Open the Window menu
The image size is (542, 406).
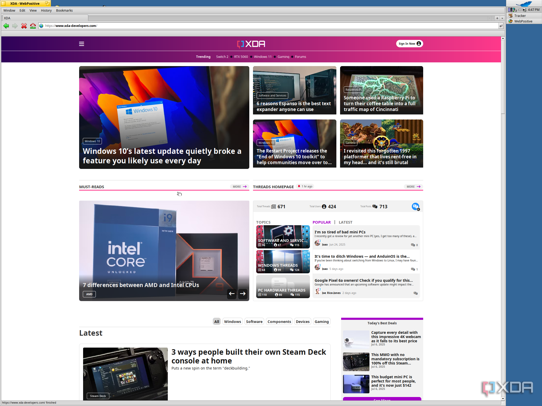coord(9,11)
